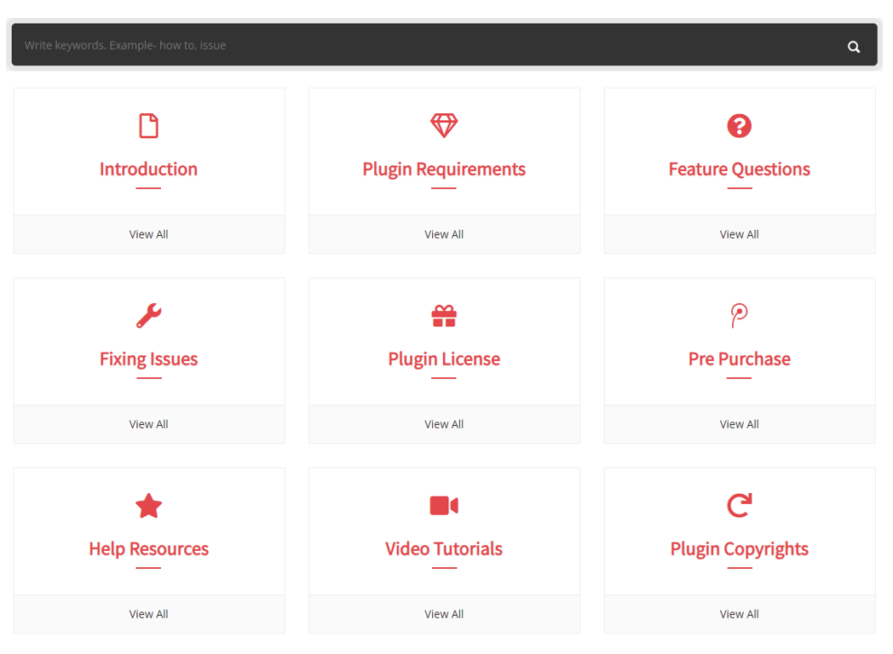Select the diamond icon for Plugin Requirements
Screen dimensions: 893x654
[x=444, y=124]
